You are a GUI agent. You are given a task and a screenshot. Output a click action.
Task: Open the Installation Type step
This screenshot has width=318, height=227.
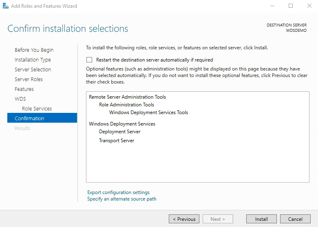click(33, 60)
